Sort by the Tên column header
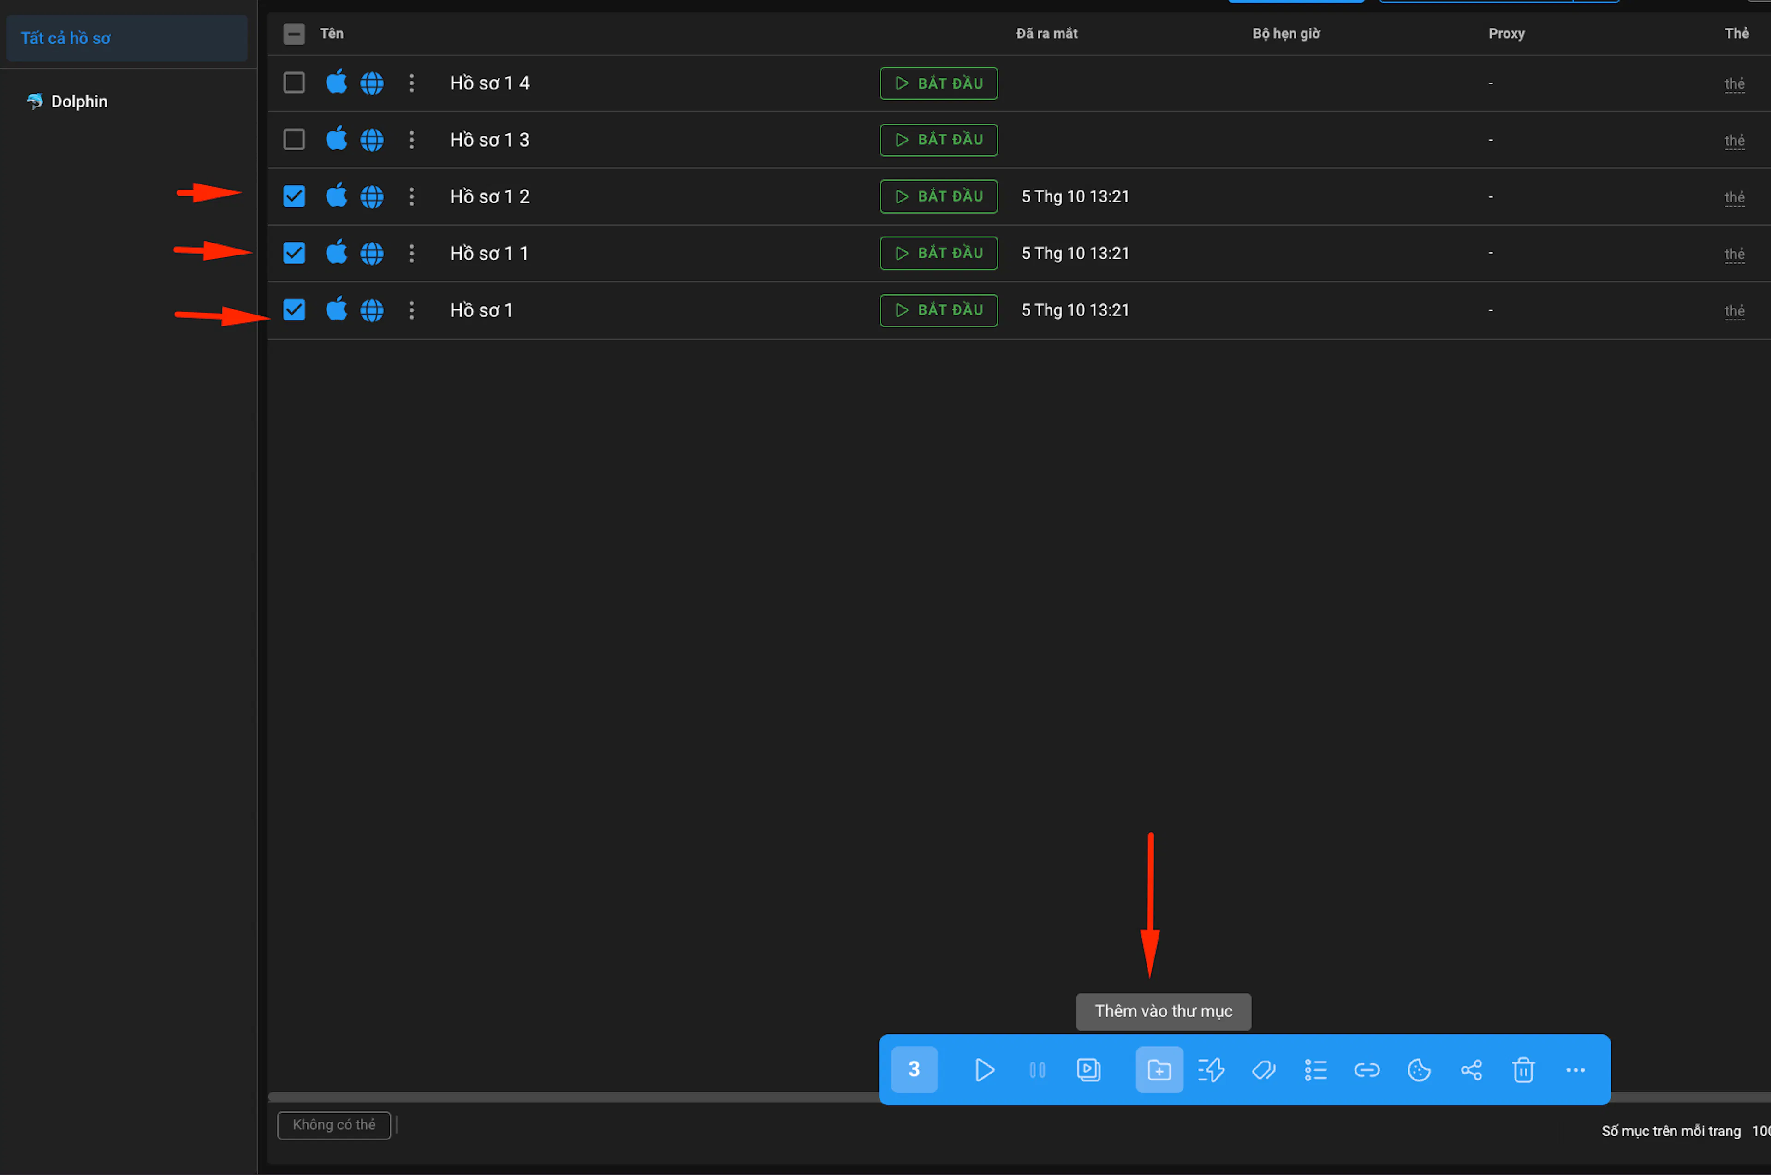 [x=332, y=34]
